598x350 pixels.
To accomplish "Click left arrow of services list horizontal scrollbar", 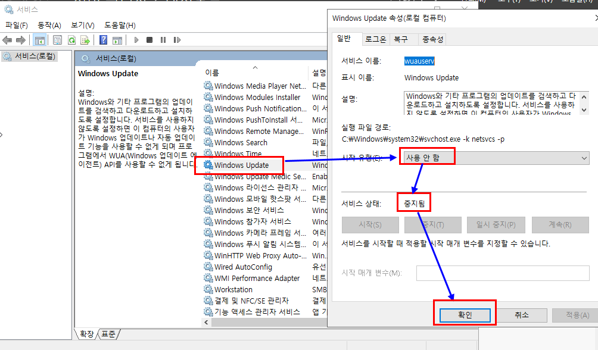I will (x=206, y=322).
